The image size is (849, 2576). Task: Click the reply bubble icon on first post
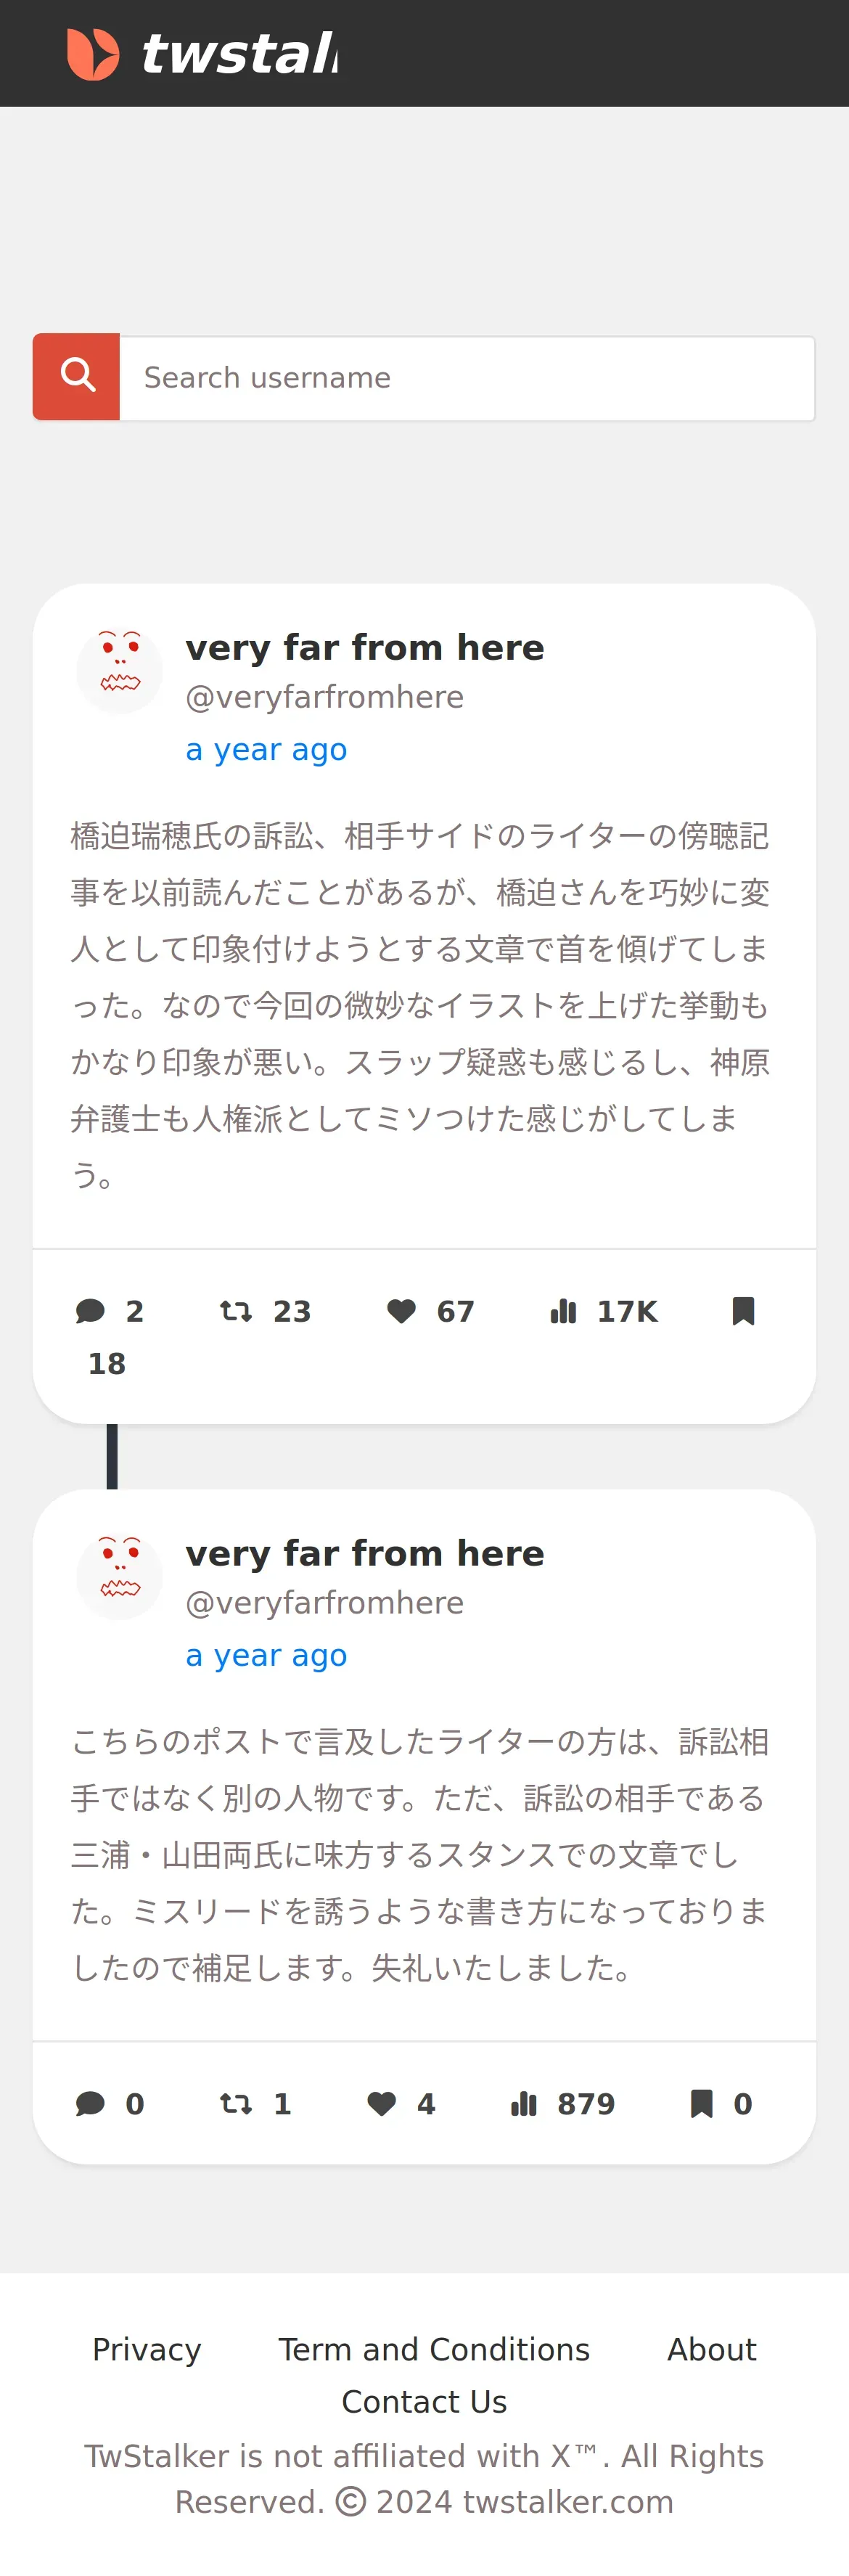click(90, 1311)
